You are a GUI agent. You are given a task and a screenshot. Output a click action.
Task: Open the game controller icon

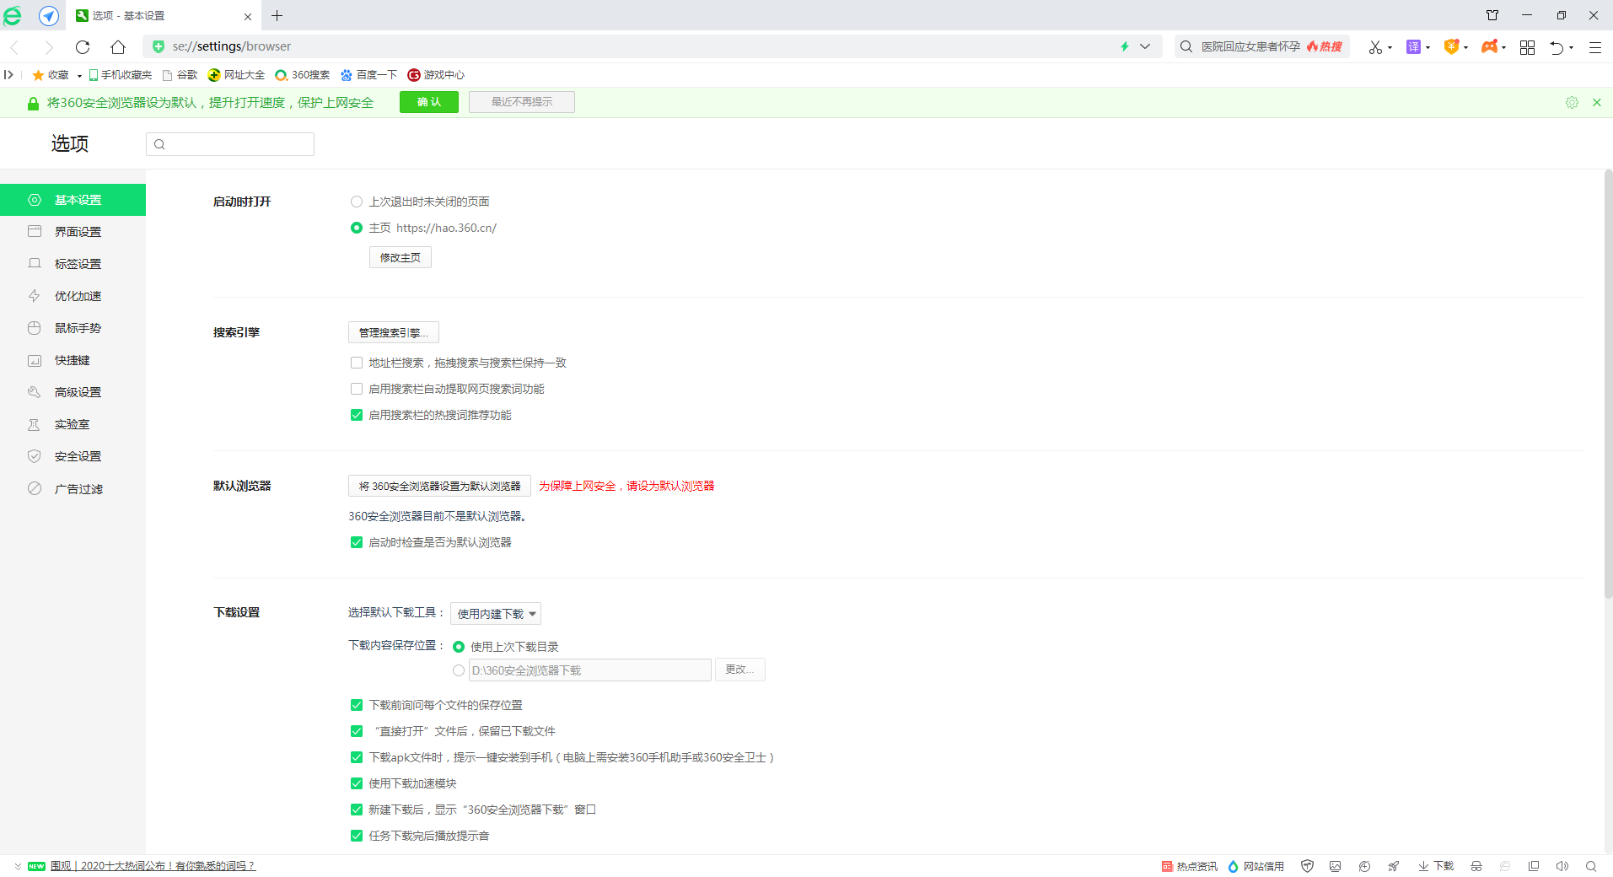point(1490,47)
